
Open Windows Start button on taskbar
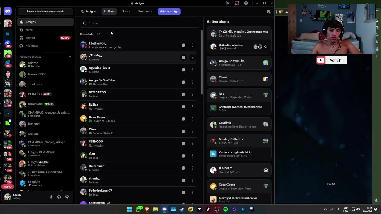click(x=129, y=209)
